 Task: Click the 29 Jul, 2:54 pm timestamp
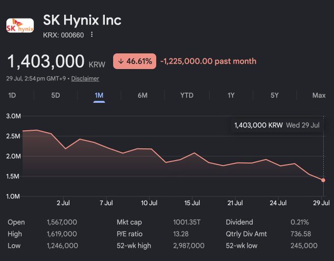coord(36,79)
